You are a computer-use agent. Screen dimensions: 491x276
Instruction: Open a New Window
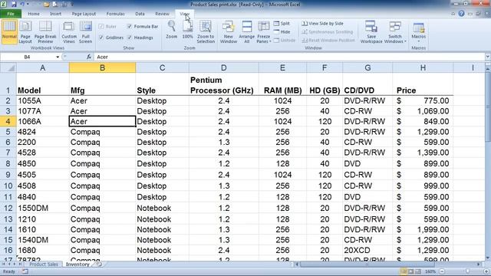pyautogui.click(x=229, y=32)
